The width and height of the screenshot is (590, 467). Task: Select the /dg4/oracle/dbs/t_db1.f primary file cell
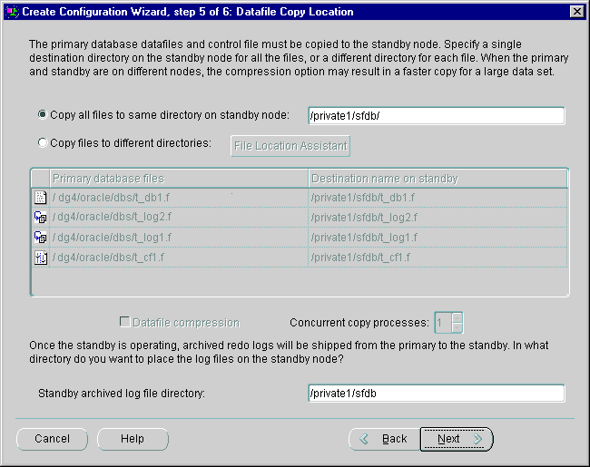pyautogui.click(x=179, y=198)
